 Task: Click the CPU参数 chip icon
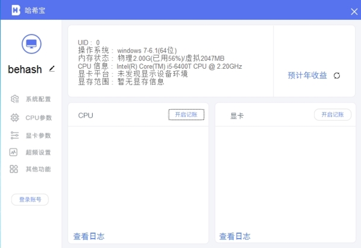[x=14, y=118]
